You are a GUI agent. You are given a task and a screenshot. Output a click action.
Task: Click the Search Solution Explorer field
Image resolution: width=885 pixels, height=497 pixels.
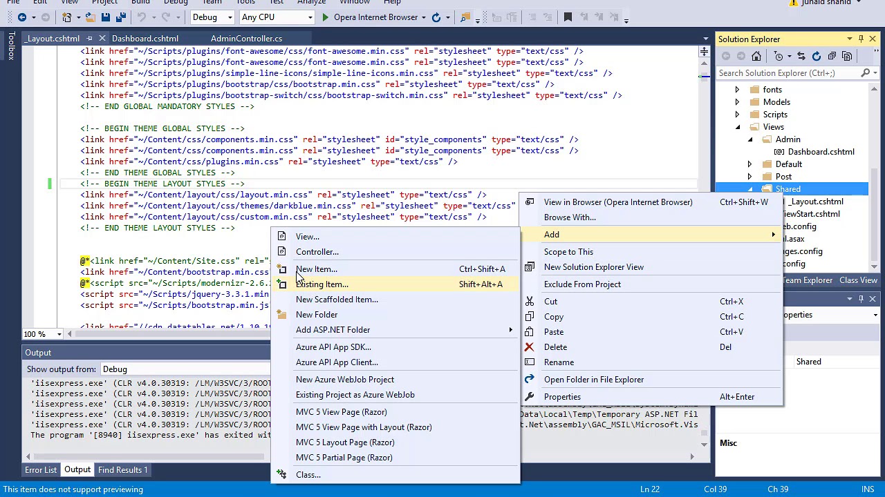click(x=788, y=73)
